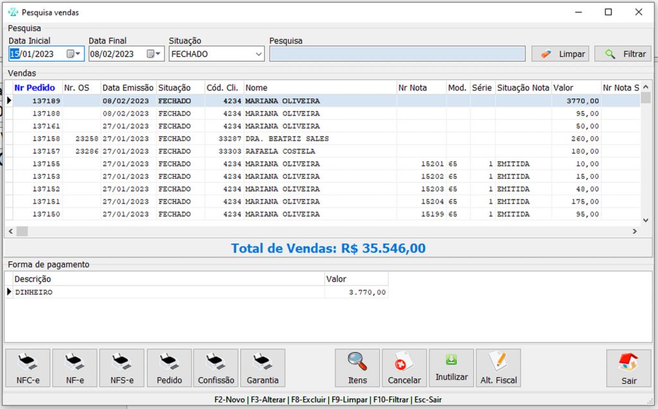Print the NFC-e fiscal receipt
The image size is (658, 409).
28,369
